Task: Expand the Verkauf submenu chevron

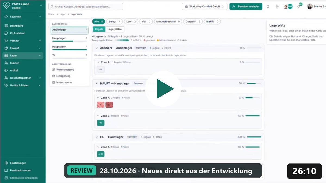Action: click(x=40, y=41)
